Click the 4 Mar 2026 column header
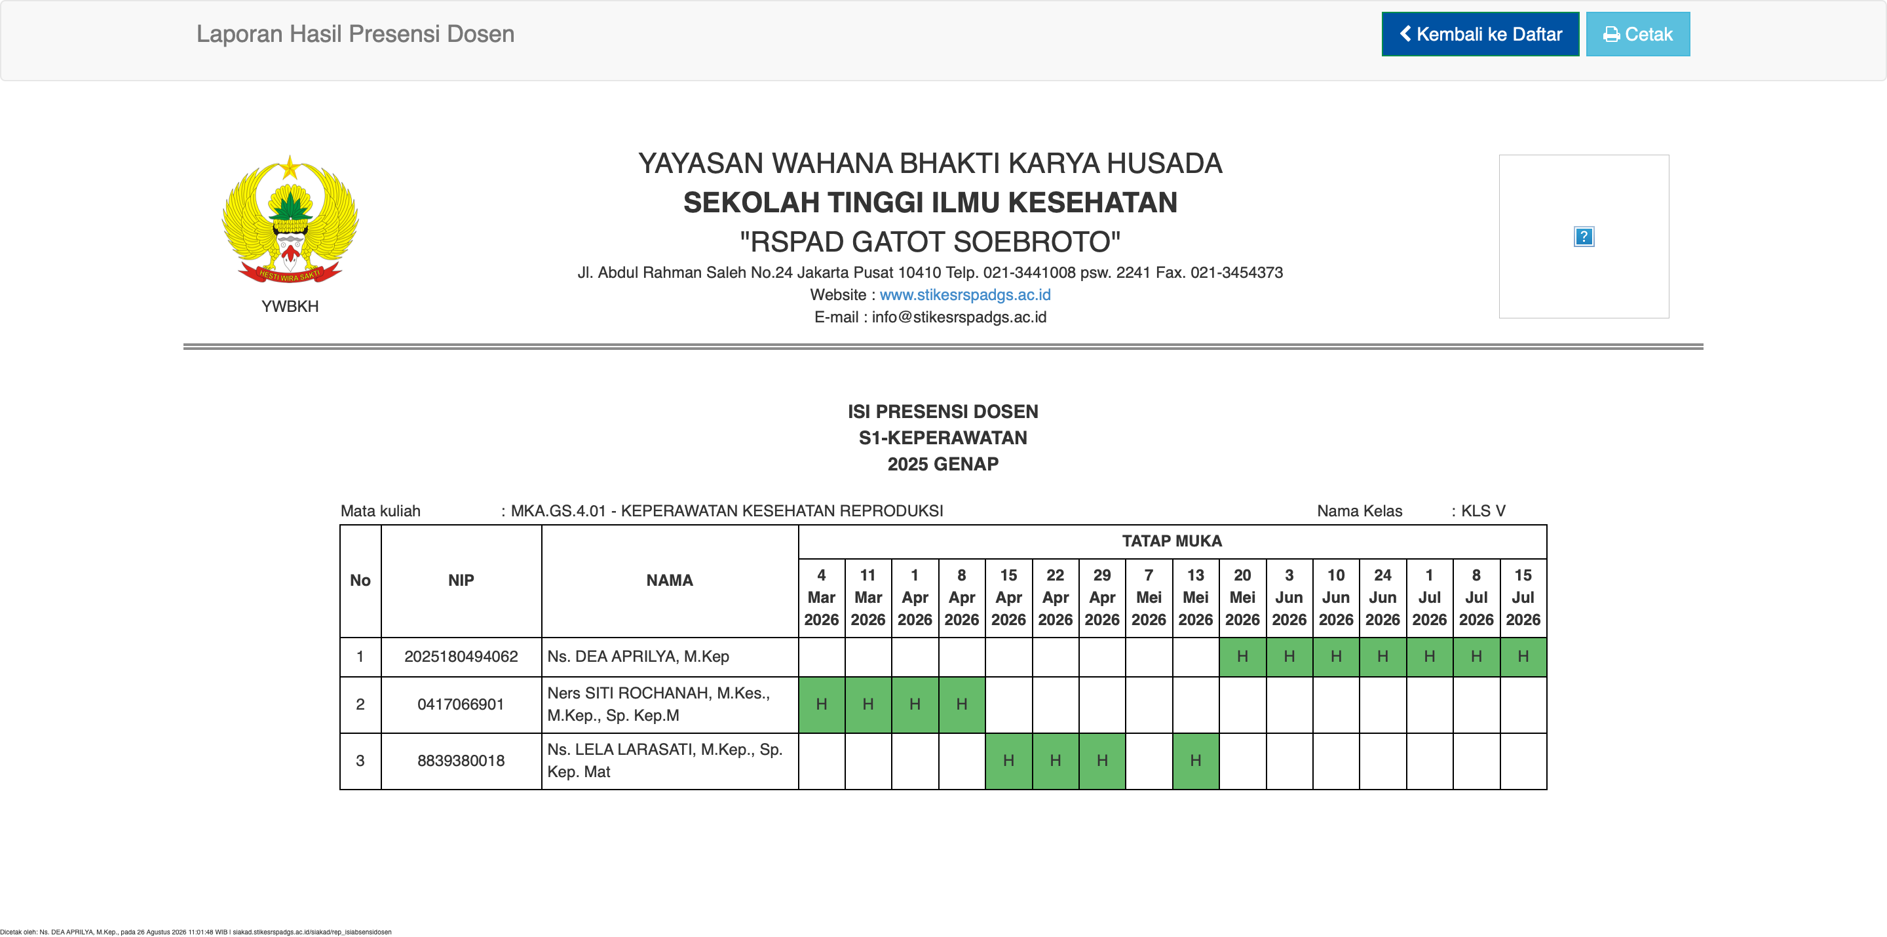1887x937 pixels. pyautogui.click(x=821, y=597)
